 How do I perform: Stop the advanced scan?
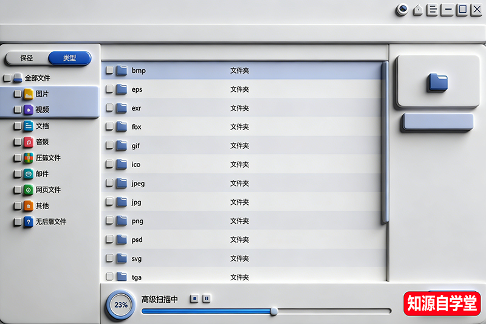pyautogui.click(x=194, y=298)
